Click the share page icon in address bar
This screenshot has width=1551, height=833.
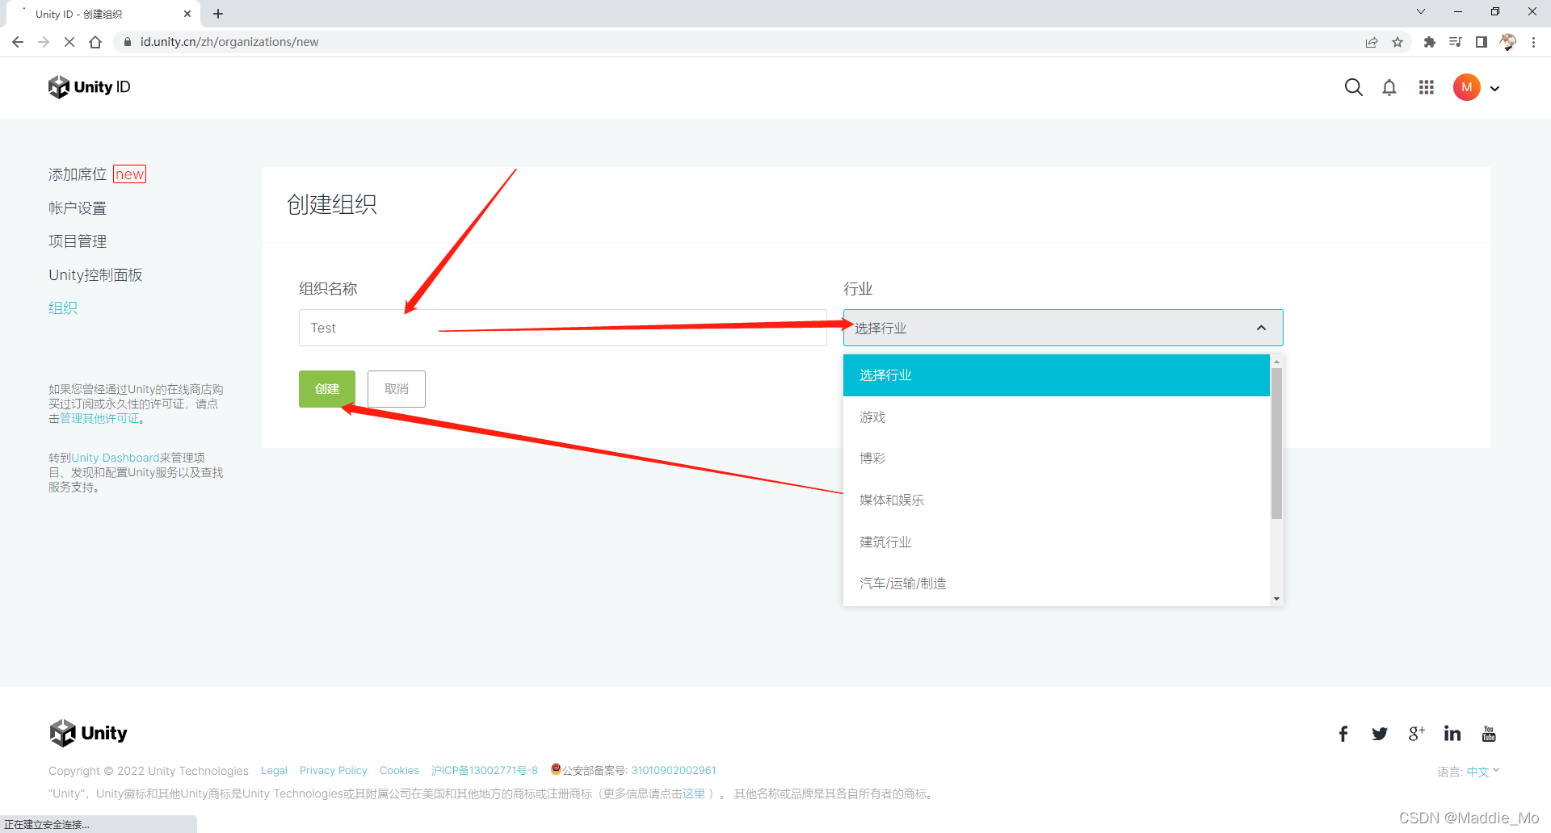pyautogui.click(x=1372, y=42)
